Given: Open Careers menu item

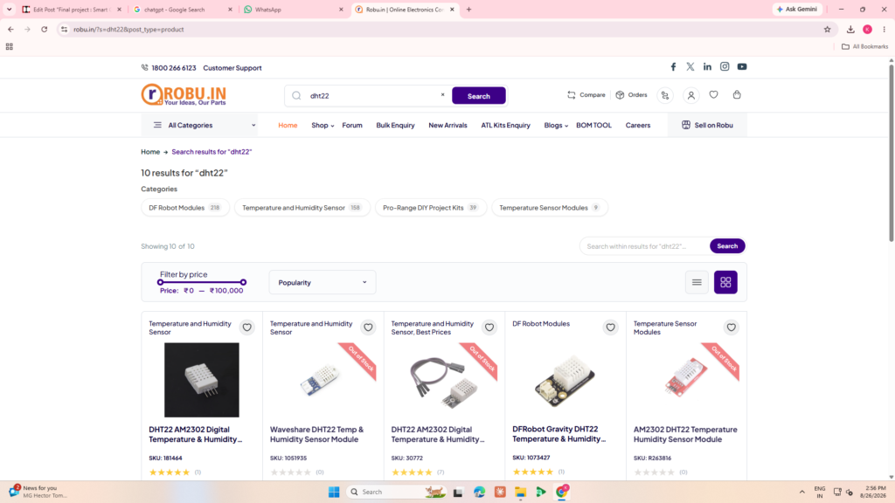Looking at the screenshot, I should point(637,125).
